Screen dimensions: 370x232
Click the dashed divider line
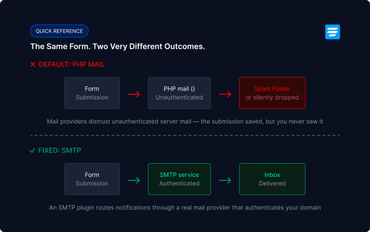(185, 135)
